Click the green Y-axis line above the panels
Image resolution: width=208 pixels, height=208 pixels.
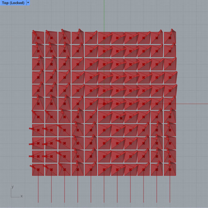click(104, 15)
